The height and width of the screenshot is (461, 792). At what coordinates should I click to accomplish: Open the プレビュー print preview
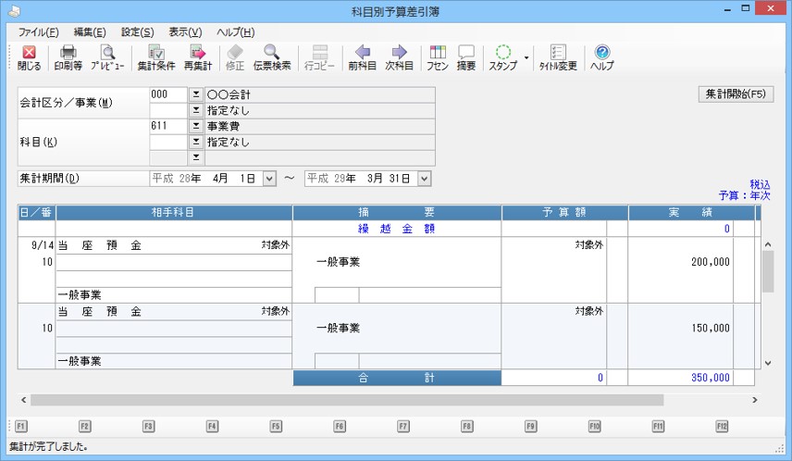coord(107,57)
